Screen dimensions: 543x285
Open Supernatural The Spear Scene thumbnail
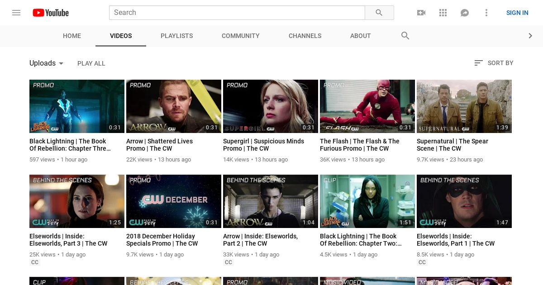(x=464, y=106)
